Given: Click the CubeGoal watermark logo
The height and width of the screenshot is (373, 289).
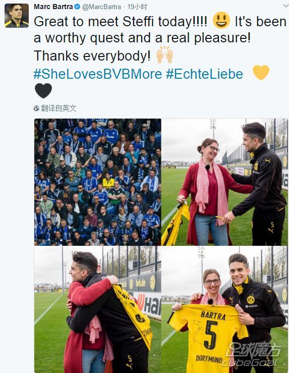Looking at the screenshot, I should pyautogui.click(x=252, y=354).
